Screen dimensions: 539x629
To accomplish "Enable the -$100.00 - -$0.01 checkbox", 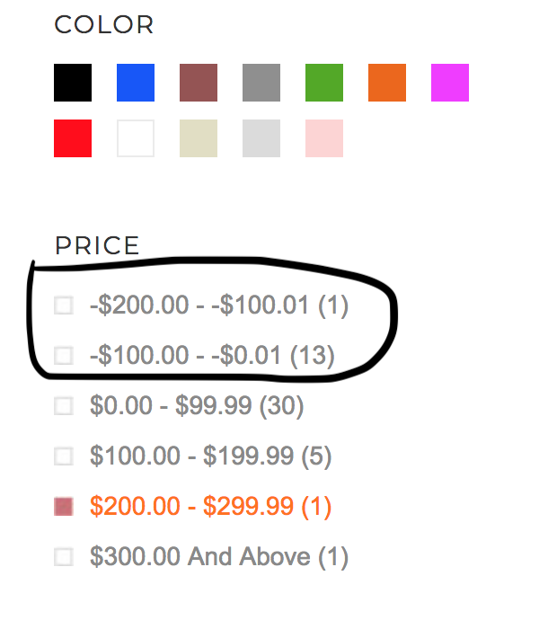I will tap(63, 356).
